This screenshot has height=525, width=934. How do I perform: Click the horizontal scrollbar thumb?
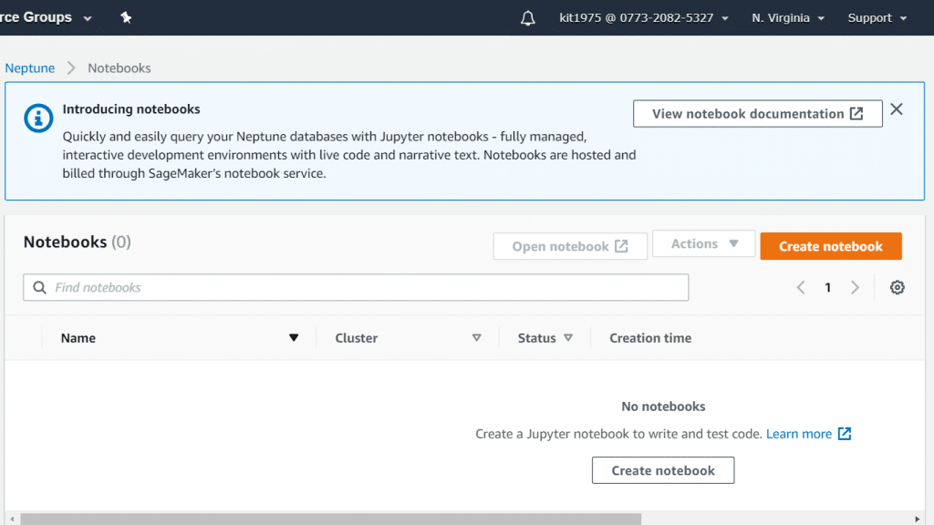coord(330,519)
